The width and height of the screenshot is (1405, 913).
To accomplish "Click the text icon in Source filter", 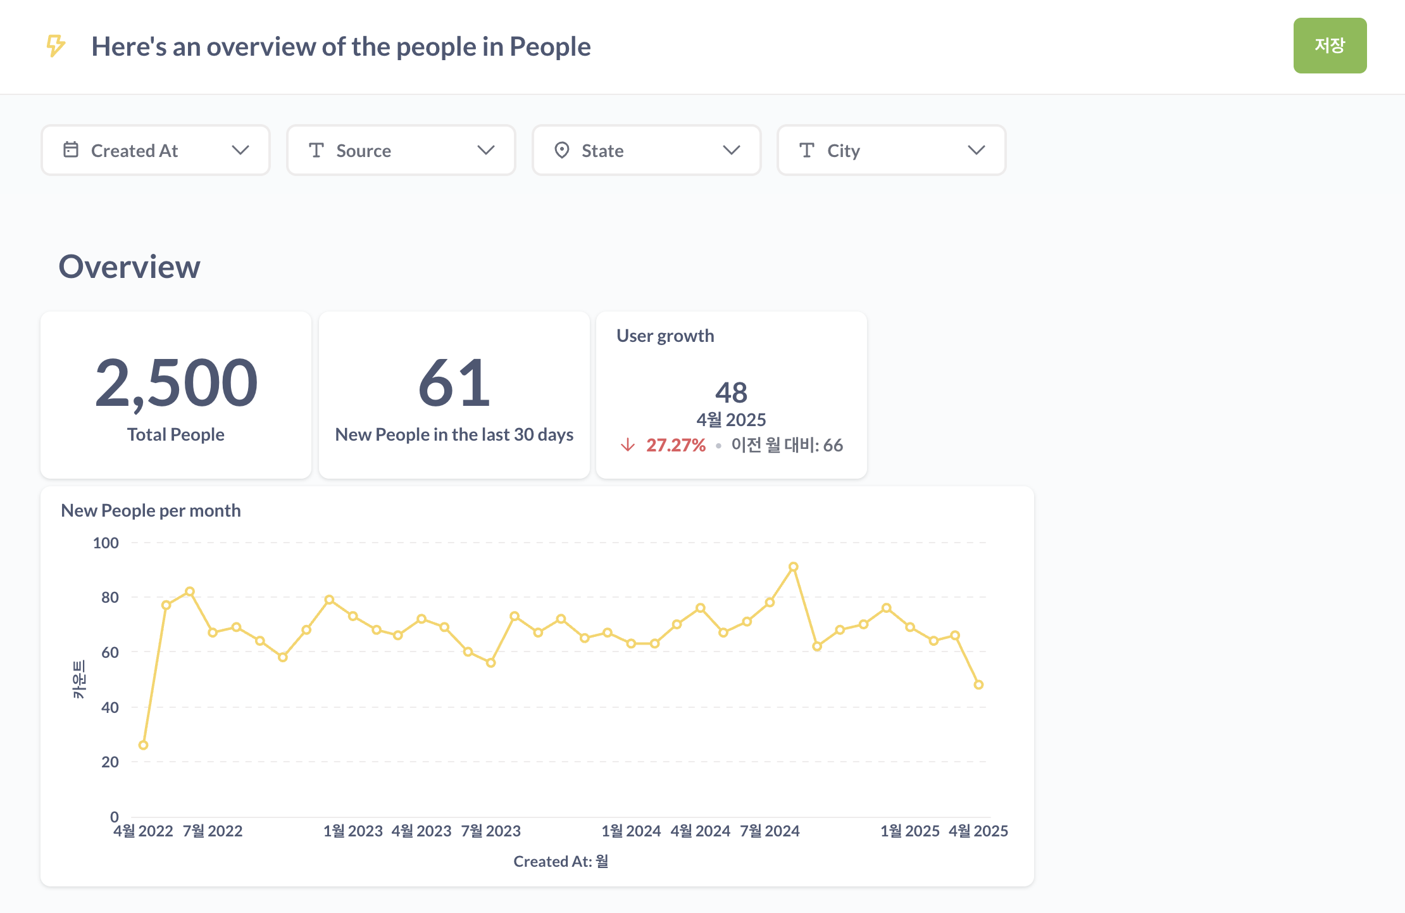I will point(316,150).
